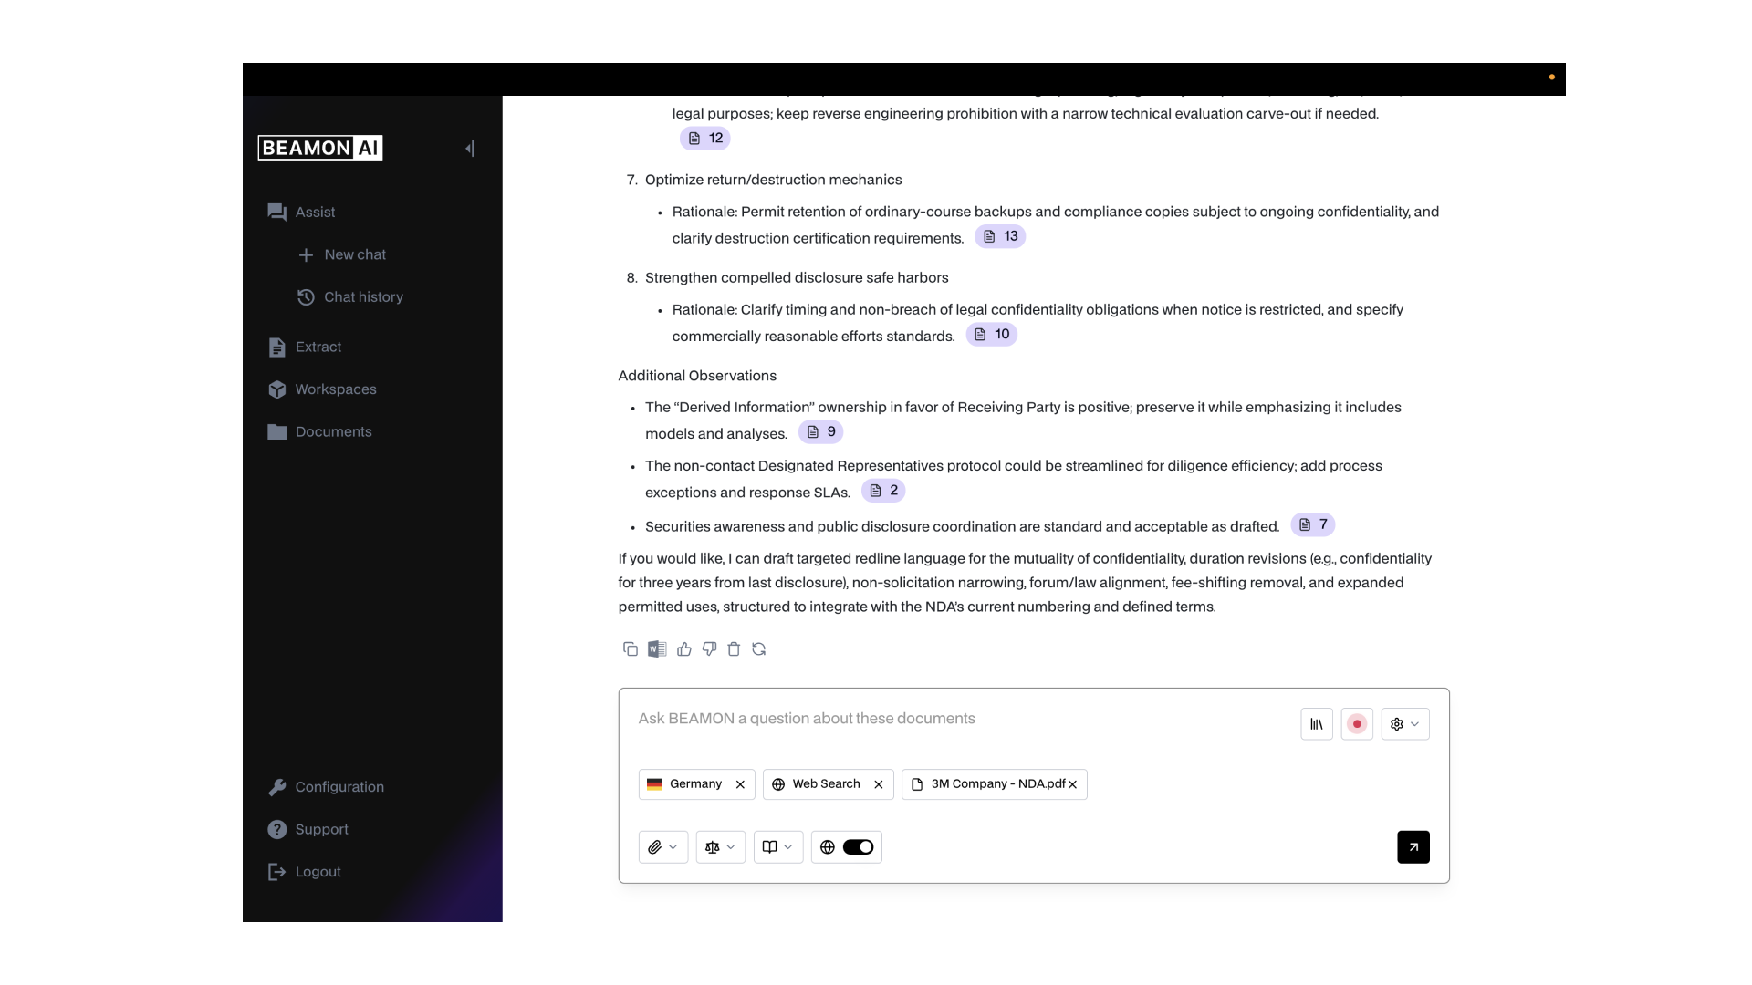This screenshot has height=985, width=1752.
Task: Remove the Web Search chip
Action: pos(879,784)
